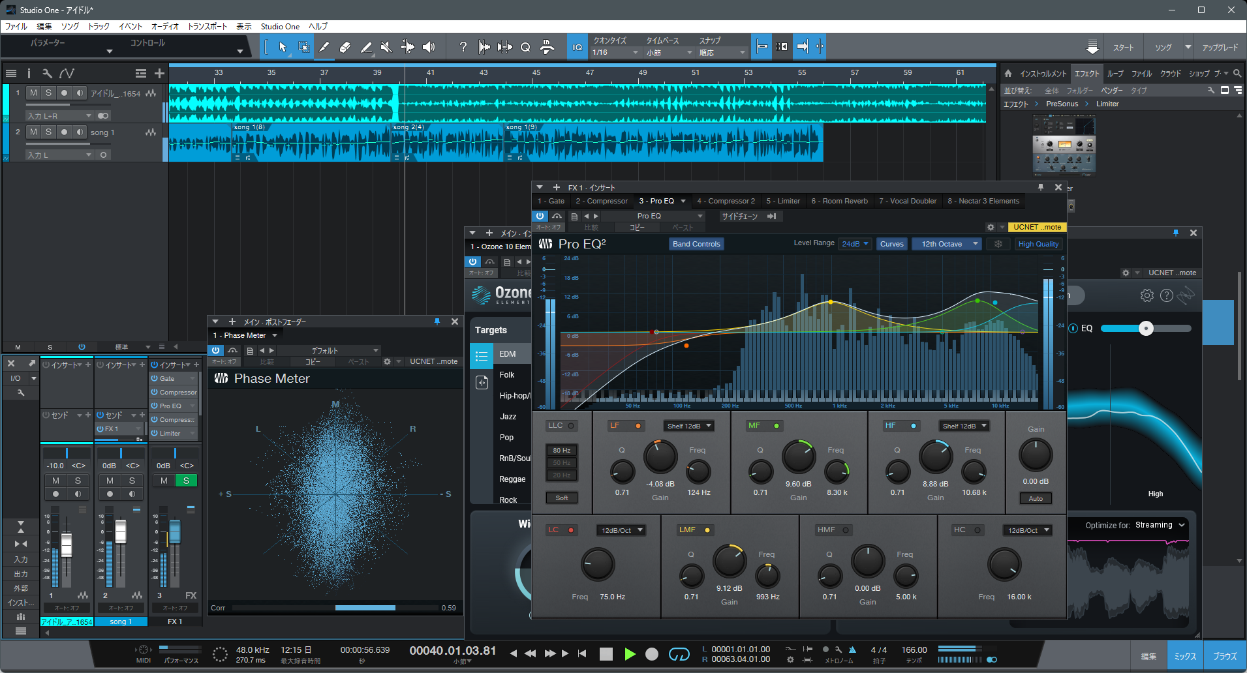Click FX 1 channel fader in mixer
This screenshot has height=673, width=1247.
pos(174,533)
